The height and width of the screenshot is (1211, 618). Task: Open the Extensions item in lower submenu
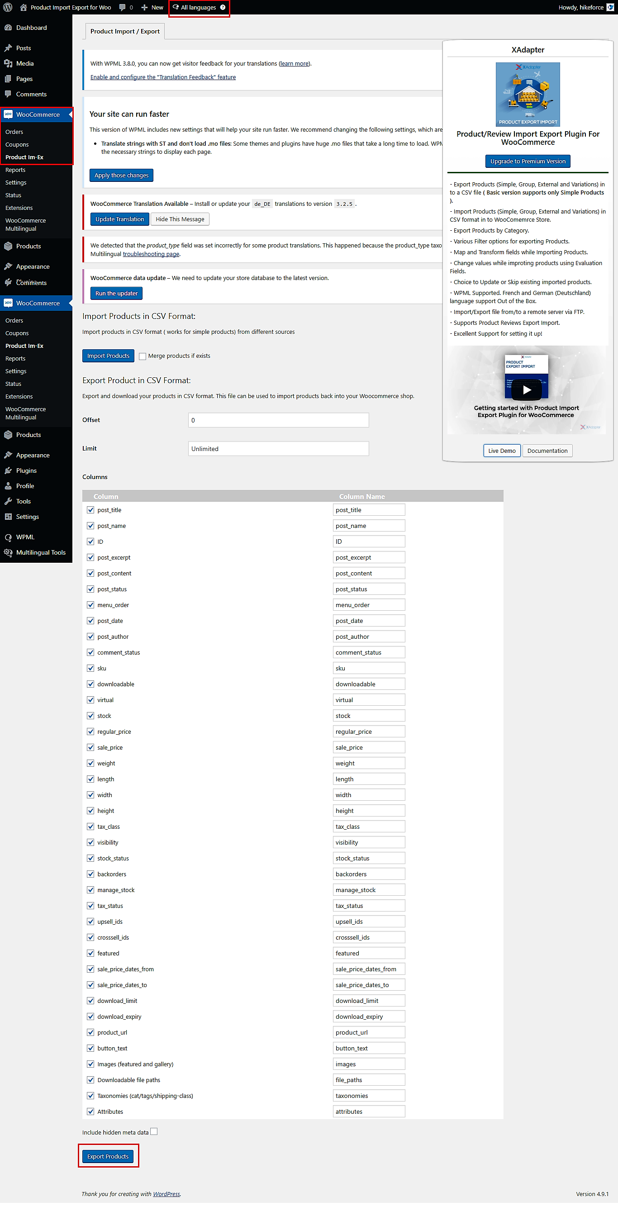tap(19, 396)
